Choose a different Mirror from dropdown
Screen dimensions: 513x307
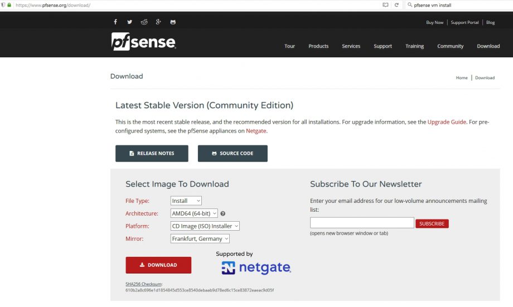200,238
